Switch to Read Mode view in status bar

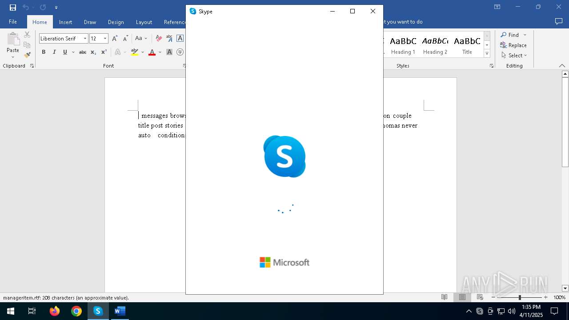[444, 297]
